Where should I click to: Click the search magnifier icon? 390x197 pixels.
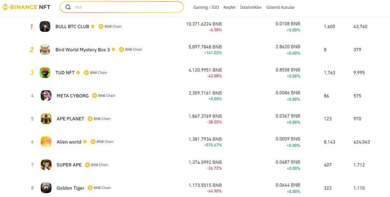click(x=68, y=7)
